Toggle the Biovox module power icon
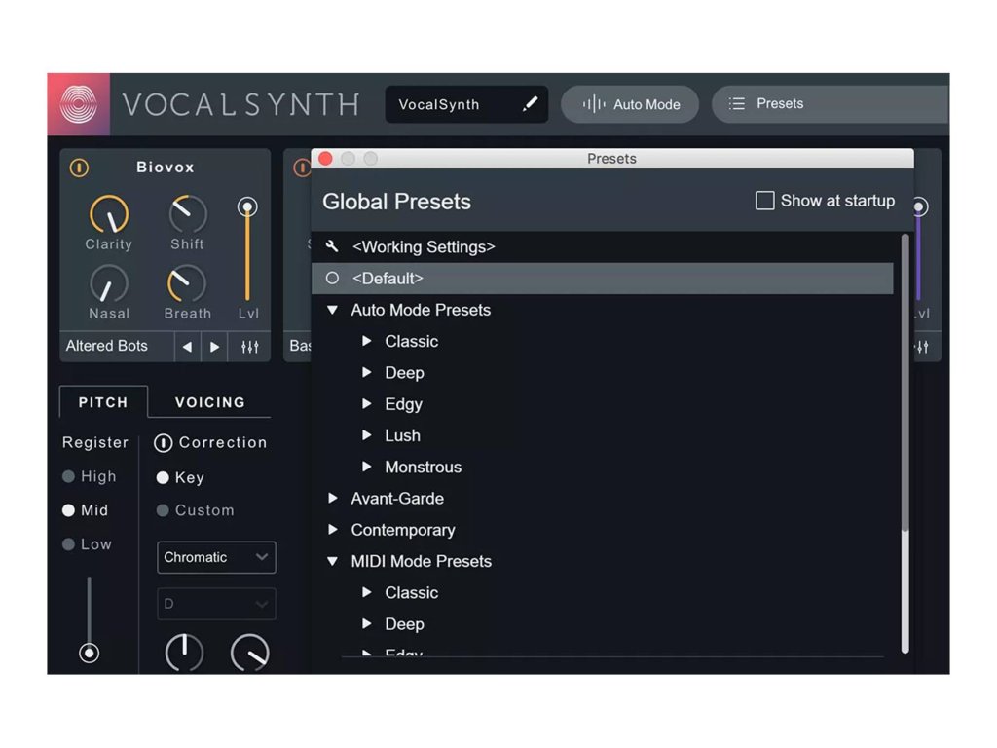The height and width of the screenshot is (748, 997). (80, 168)
